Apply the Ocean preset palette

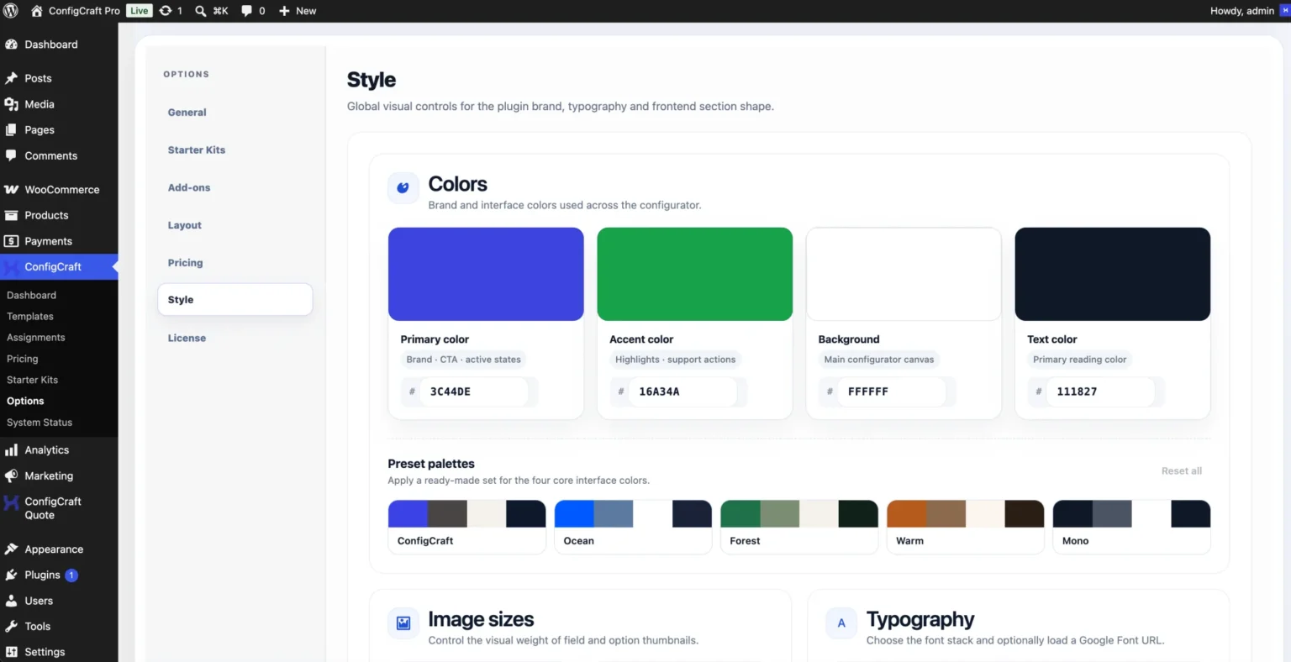tap(633, 527)
